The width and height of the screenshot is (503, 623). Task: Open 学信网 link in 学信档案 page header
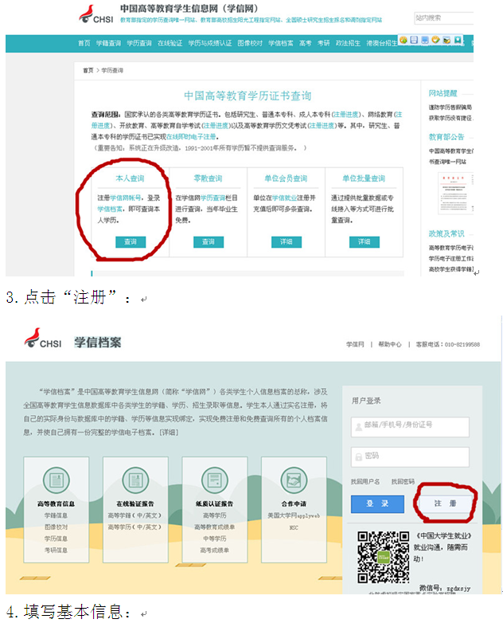point(354,344)
